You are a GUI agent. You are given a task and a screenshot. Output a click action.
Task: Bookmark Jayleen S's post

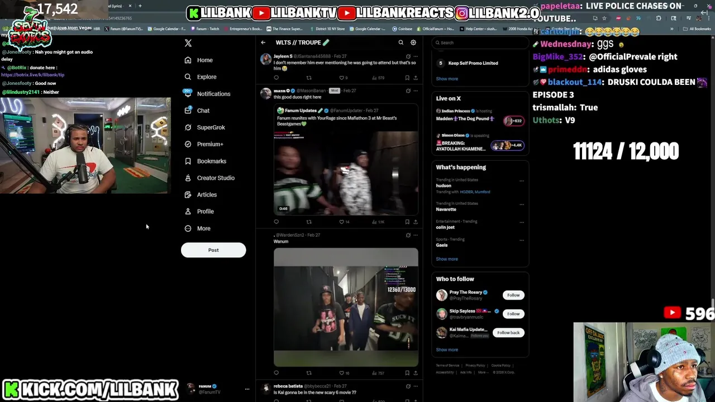(x=407, y=78)
